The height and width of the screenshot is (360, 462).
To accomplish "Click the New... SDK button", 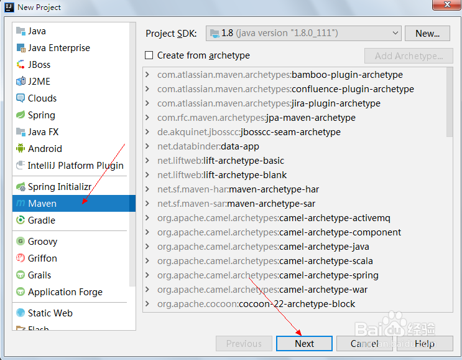I will click(427, 34).
